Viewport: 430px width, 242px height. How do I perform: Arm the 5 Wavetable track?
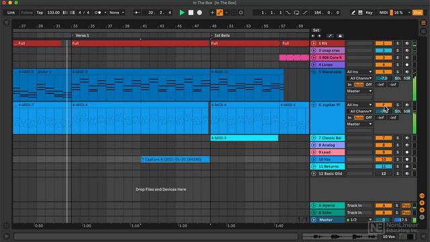[407, 72]
